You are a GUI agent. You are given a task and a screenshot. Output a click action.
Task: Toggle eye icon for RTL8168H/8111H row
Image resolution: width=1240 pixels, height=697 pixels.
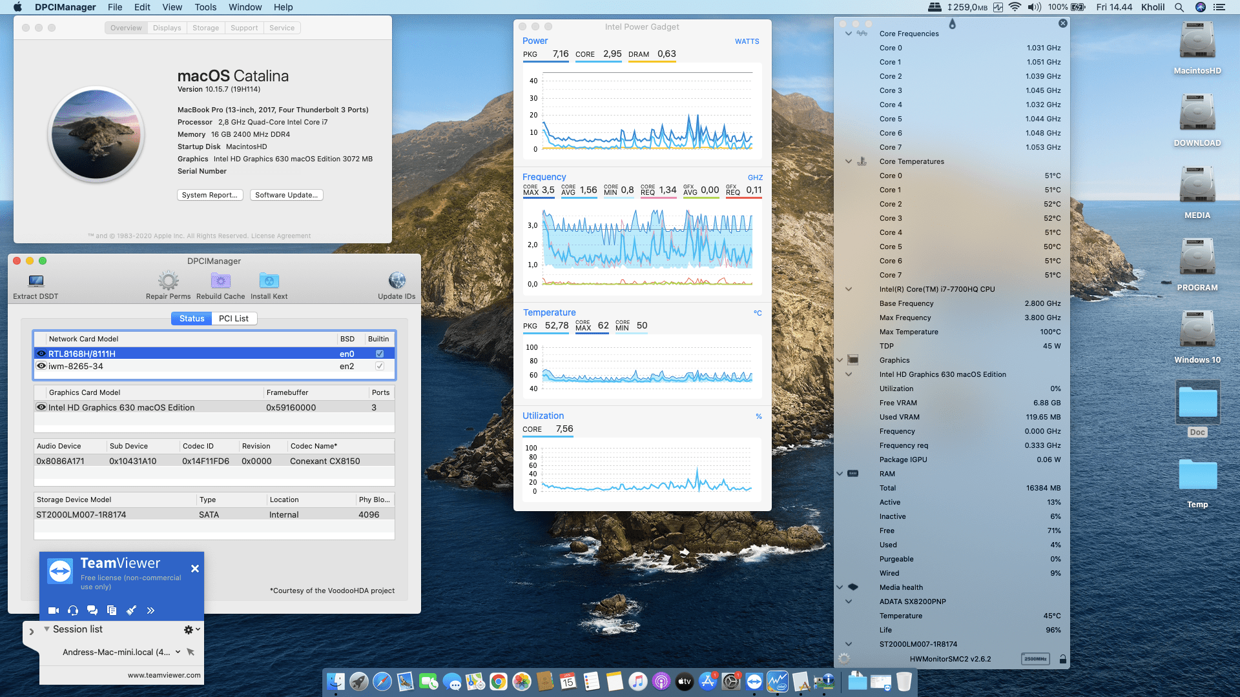pyautogui.click(x=41, y=354)
